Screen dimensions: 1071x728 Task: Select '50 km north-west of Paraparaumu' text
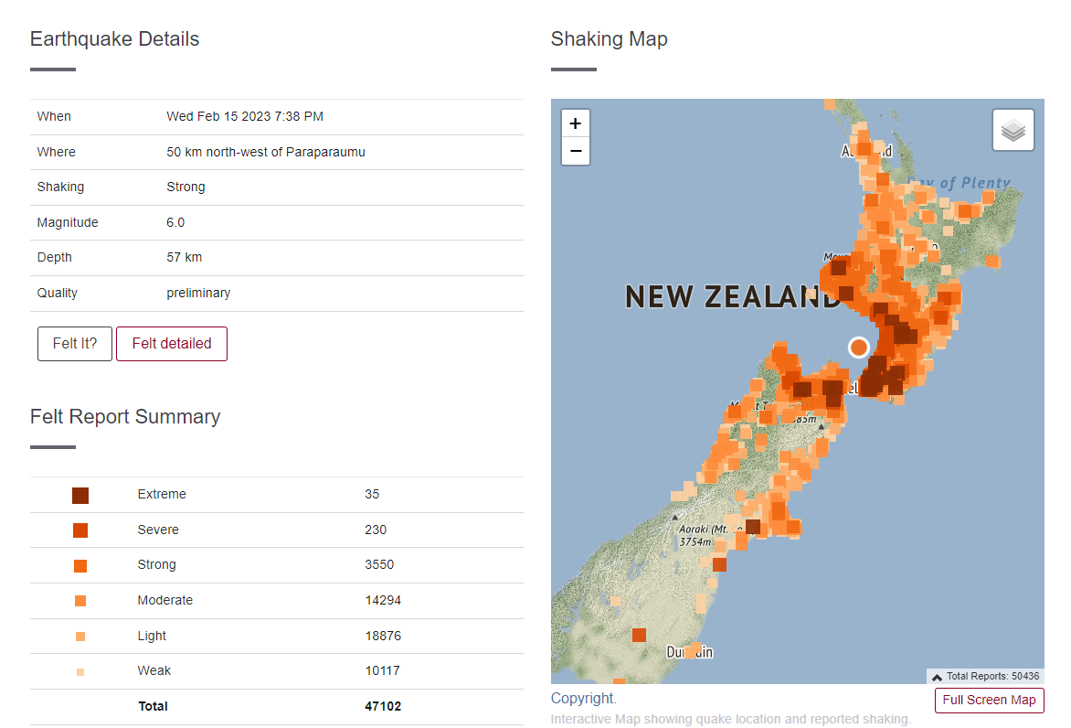266,152
